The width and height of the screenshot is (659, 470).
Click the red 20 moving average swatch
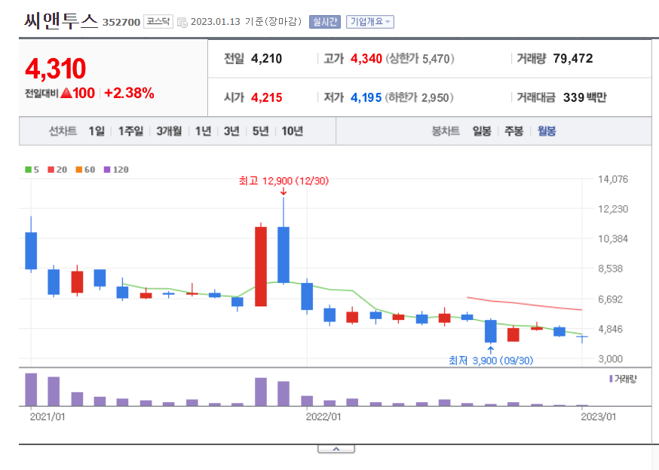coord(51,170)
